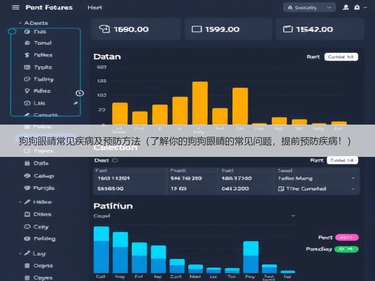This screenshot has height=281, width=375.
Task: Click the round clock badge beside Rillse
Action: (x=80, y=93)
